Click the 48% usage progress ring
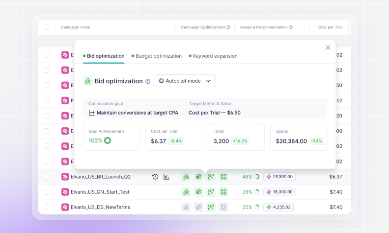389x233 pixels. point(257,177)
